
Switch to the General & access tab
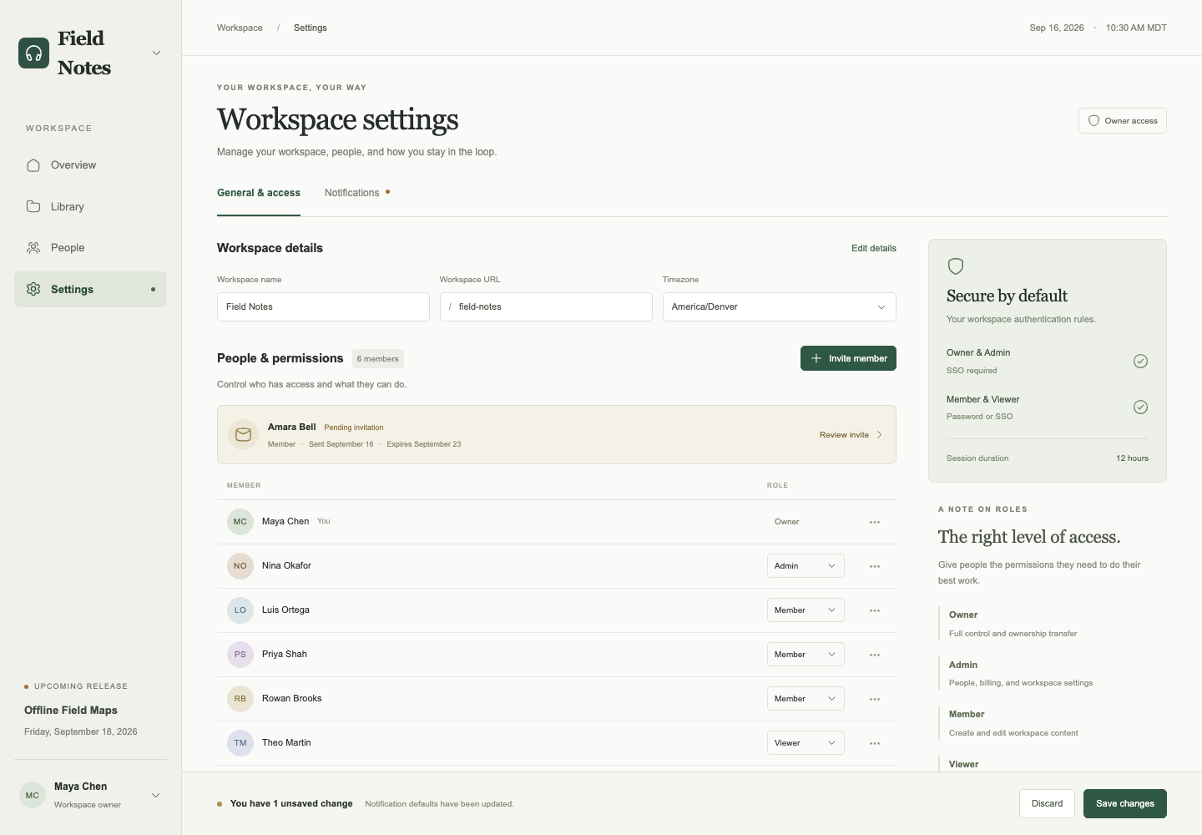(259, 193)
